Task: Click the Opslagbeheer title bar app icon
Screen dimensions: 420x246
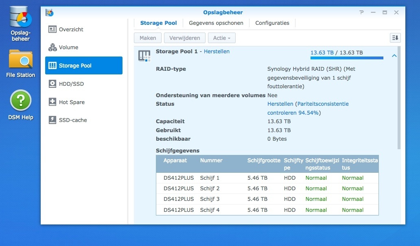Action: tap(50, 13)
